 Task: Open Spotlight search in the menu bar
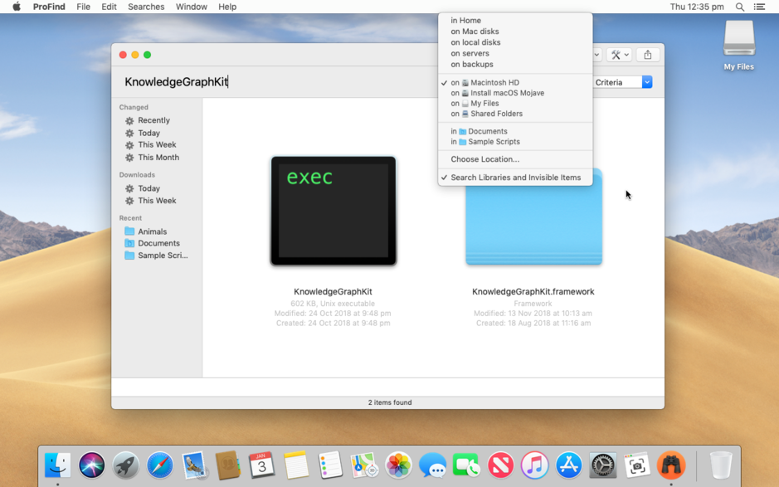coord(740,7)
